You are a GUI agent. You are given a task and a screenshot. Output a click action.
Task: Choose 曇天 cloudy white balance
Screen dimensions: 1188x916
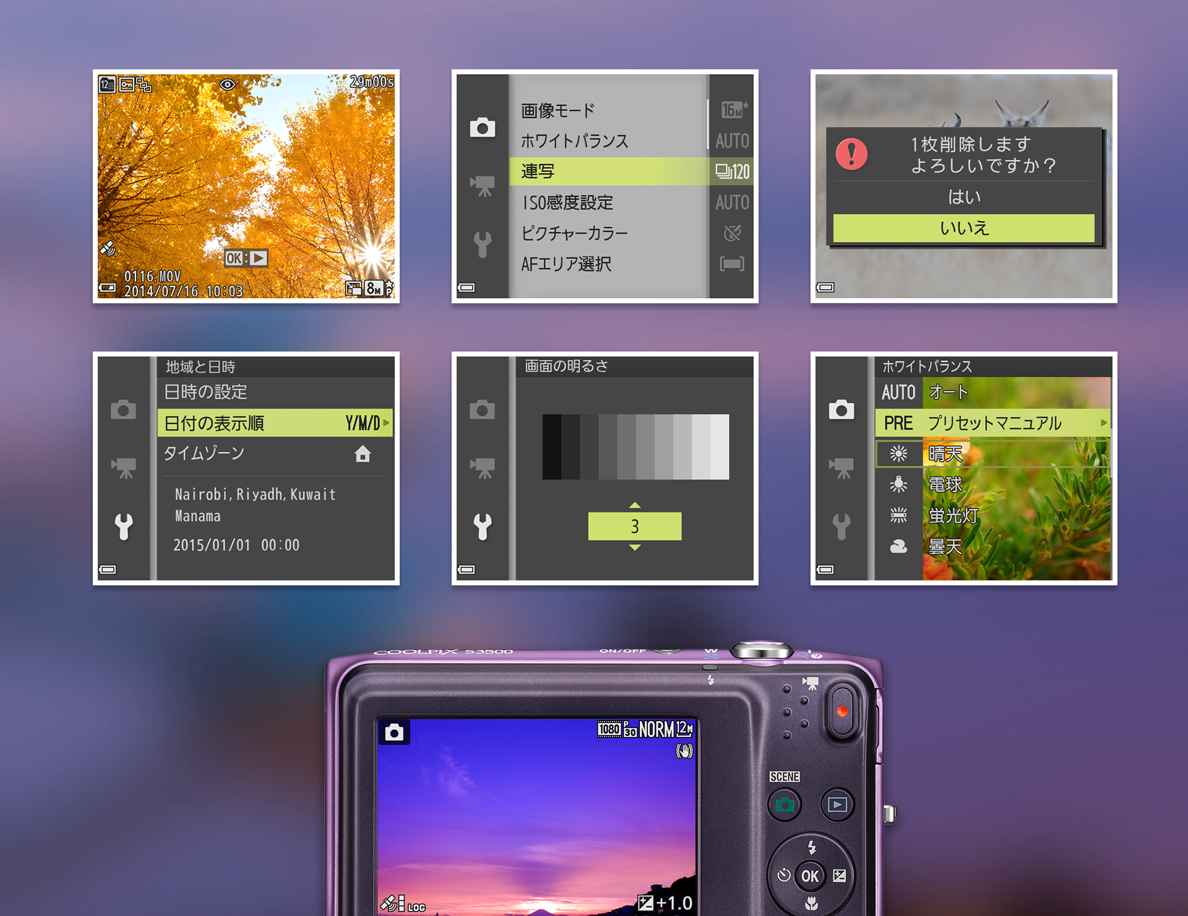point(992,547)
